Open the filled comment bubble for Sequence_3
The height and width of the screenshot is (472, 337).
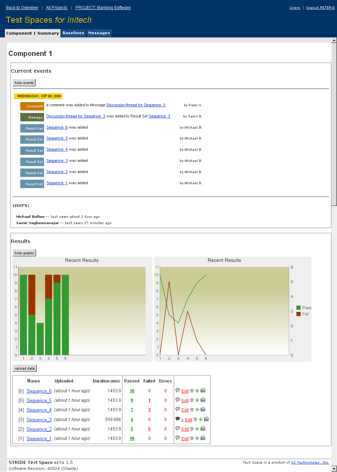click(178, 419)
